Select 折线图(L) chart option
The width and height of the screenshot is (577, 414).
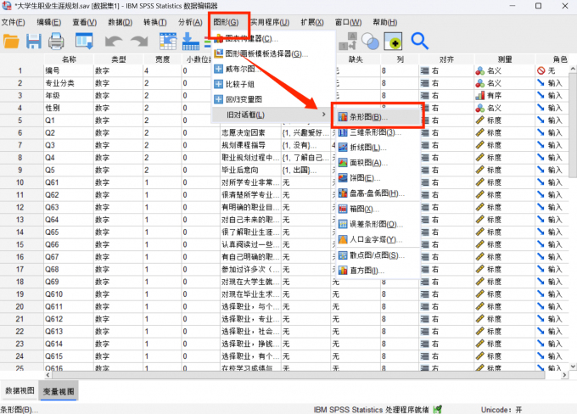pos(378,148)
